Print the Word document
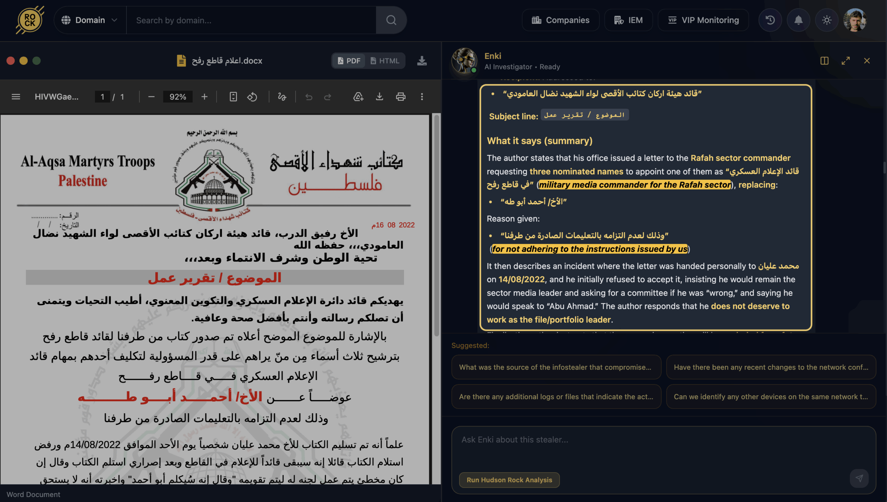 click(401, 97)
